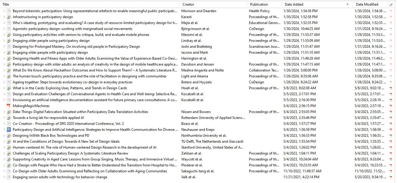397x183 pixels.
Task: Sort items by the Title column header
Action: click(x=6, y=4)
